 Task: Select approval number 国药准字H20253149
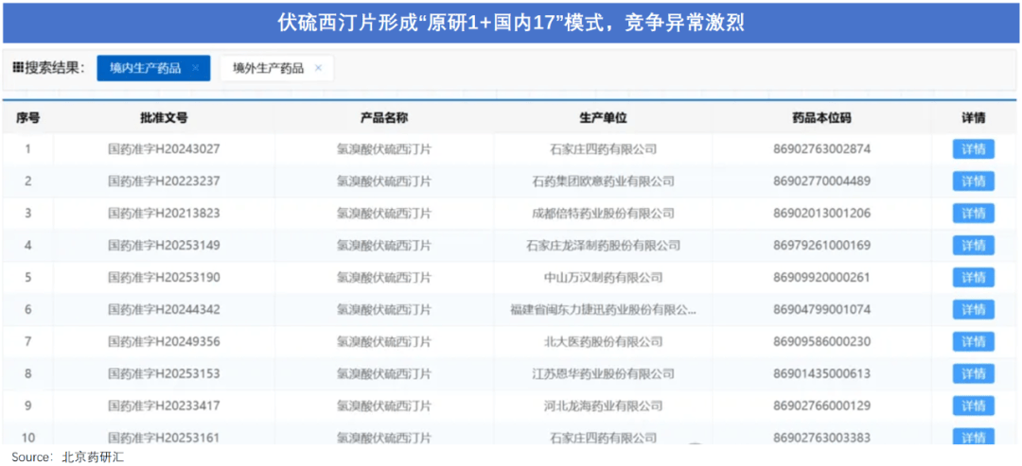[x=164, y=246]
